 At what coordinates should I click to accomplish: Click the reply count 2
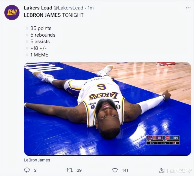click(x=35, y=170)
